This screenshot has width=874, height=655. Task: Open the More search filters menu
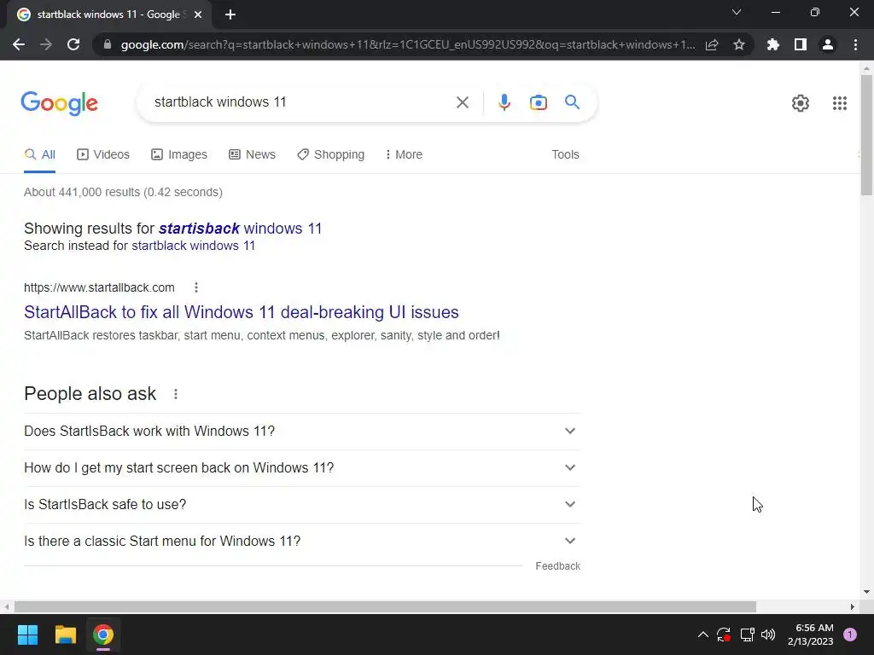click(x=404, y=154)
